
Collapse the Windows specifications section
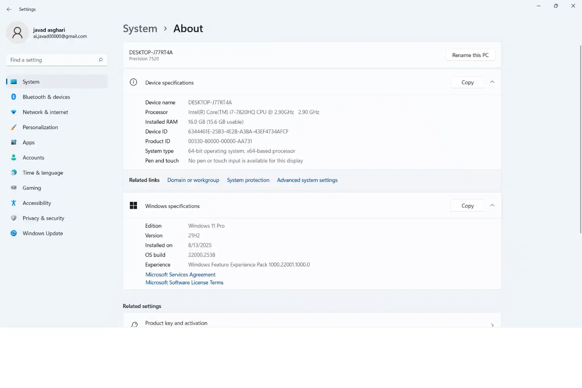[x=492, y=206]
